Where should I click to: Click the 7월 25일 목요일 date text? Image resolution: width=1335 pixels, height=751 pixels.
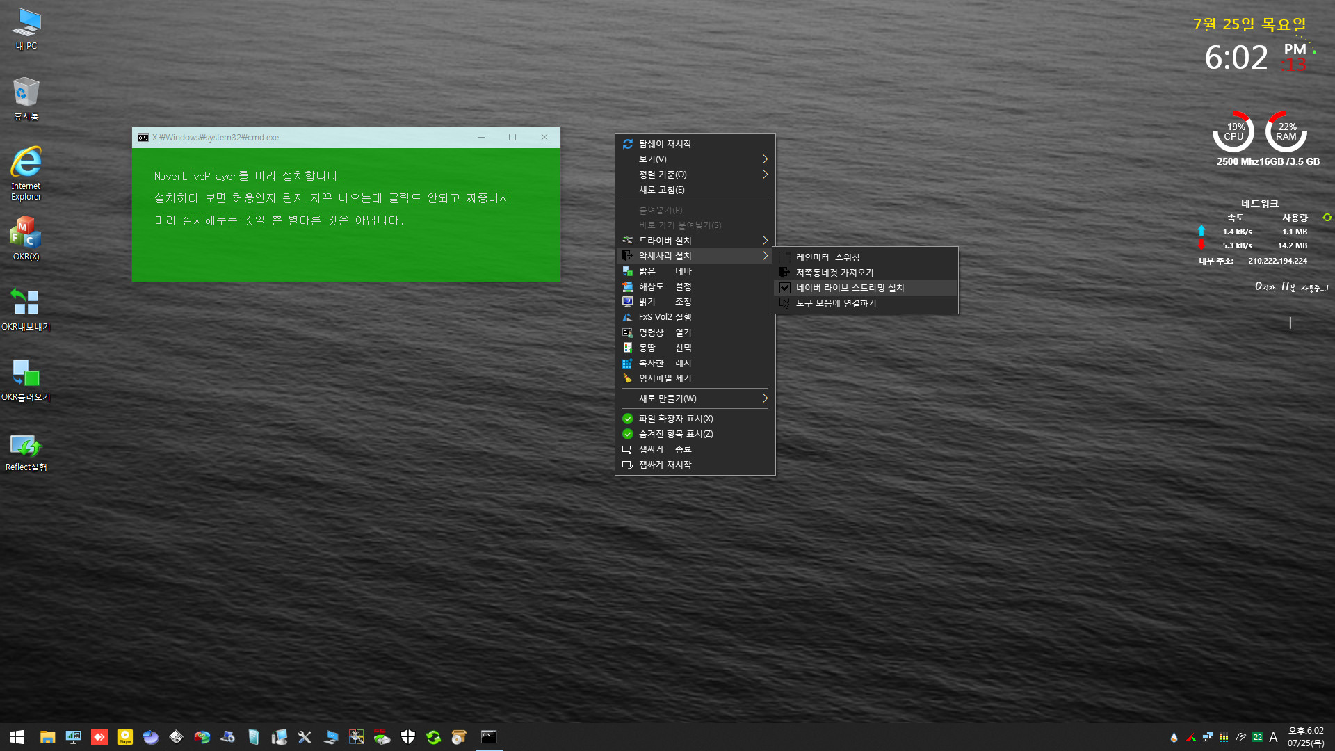tap(1249, 24)
